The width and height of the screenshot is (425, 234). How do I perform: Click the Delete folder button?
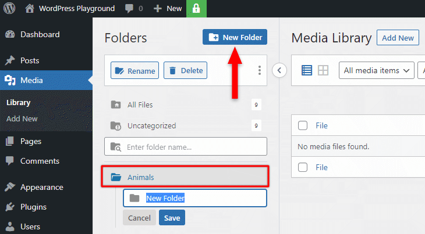[185, 70]
